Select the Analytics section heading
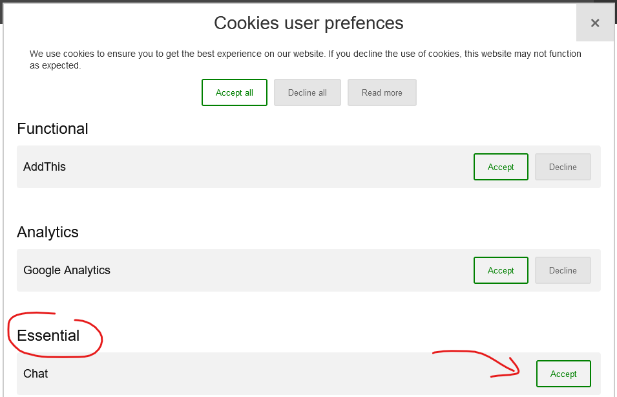Image resolution: width=617 pixels, height=397 pixels. [x=48, y=232]
